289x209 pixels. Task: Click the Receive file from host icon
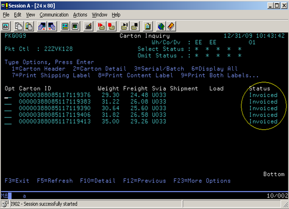pyautogui.click(x=52, y=26)
